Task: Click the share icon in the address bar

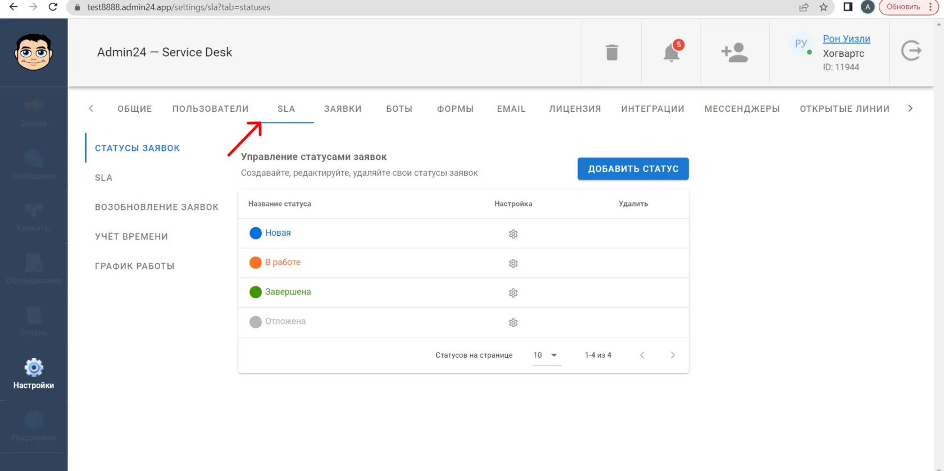Action: (804, 7)
